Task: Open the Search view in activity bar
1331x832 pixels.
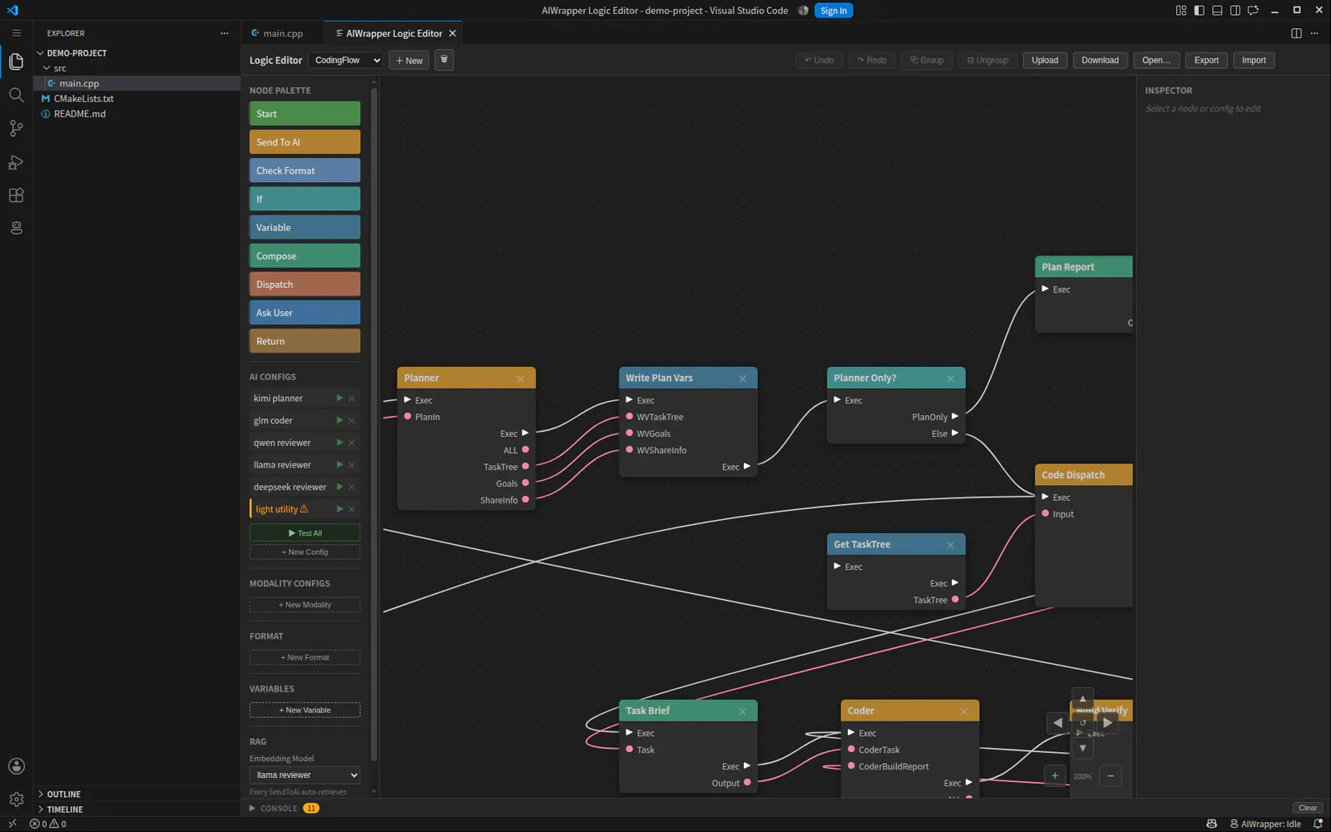Action: click(x=16, y=95)
